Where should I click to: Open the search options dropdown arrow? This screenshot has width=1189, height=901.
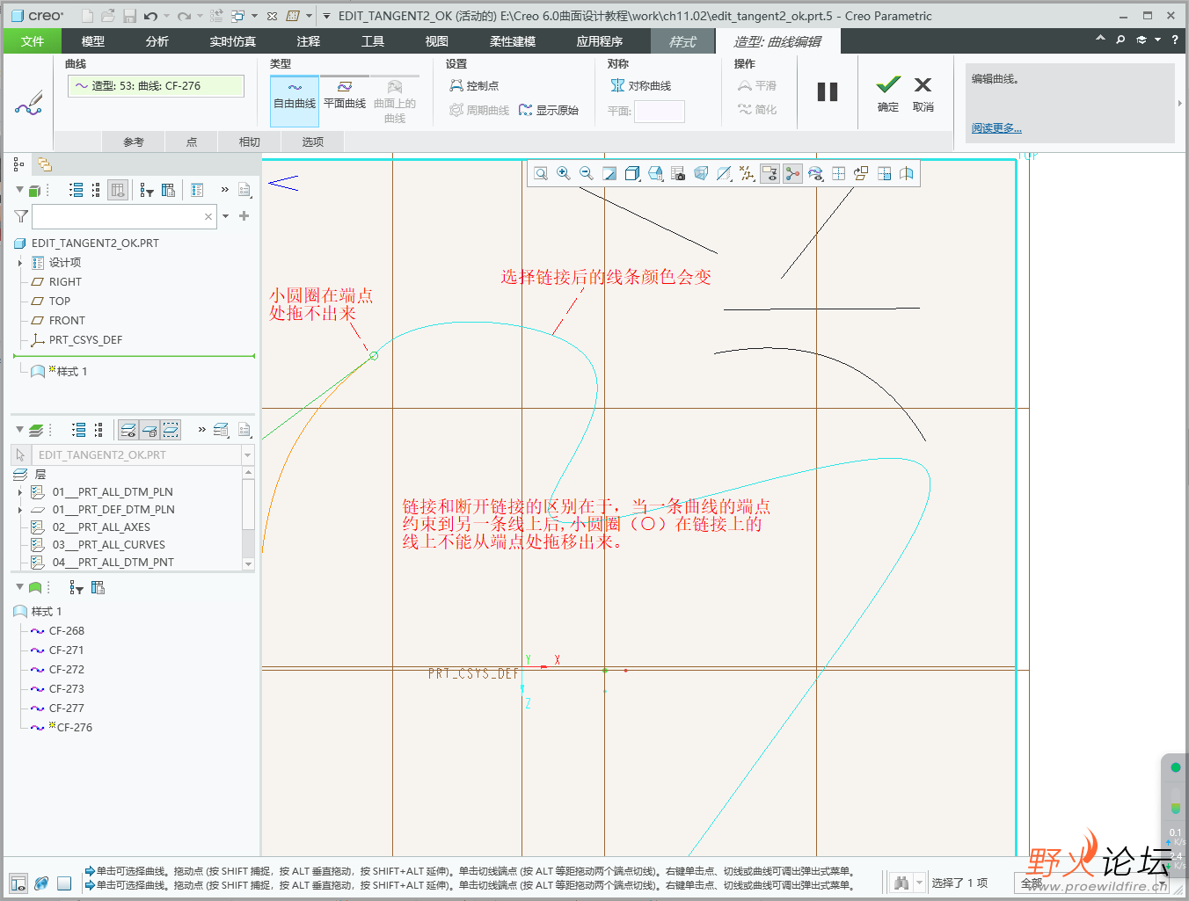click(x=226, y=216)
